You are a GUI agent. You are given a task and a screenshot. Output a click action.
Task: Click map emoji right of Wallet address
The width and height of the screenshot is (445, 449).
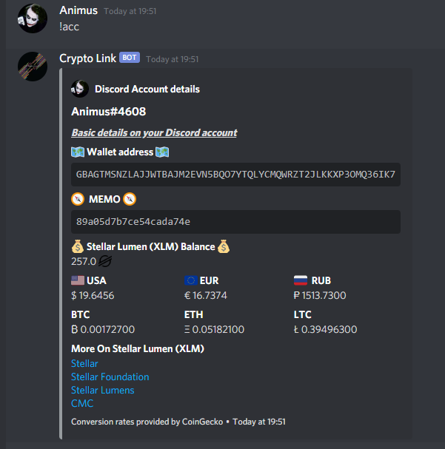(162, 152)
